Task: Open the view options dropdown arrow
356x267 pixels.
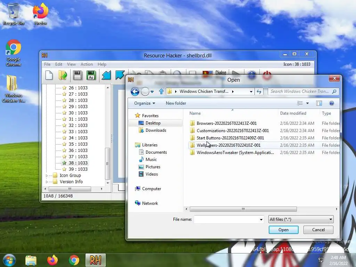Action: (x=307, y=103)
